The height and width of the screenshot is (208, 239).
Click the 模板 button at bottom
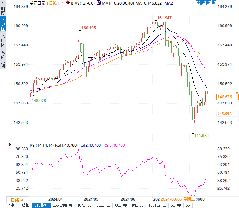(25, 205)
